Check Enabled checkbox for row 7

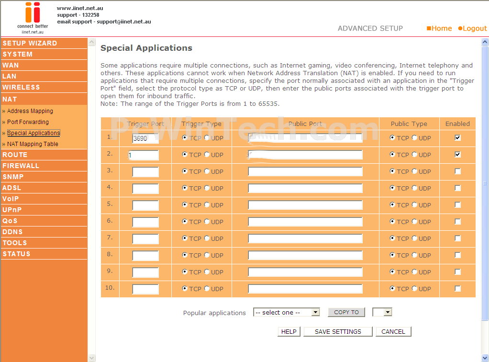point(457,238)
